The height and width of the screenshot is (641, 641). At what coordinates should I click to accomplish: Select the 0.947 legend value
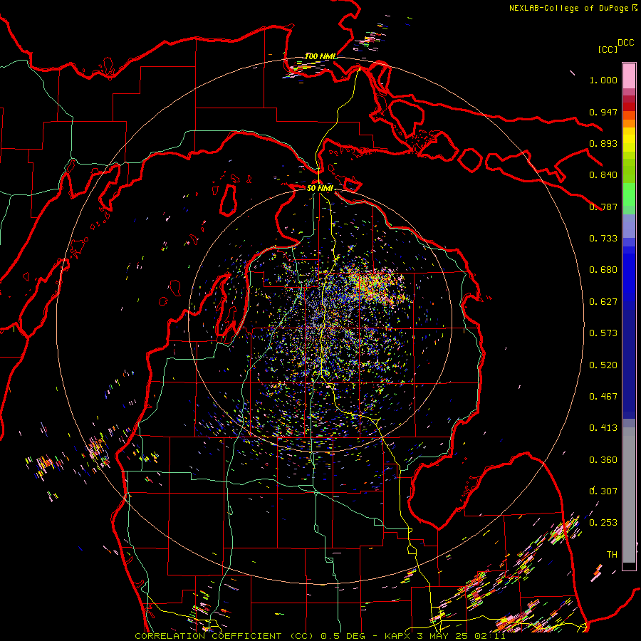click(603, 112)
